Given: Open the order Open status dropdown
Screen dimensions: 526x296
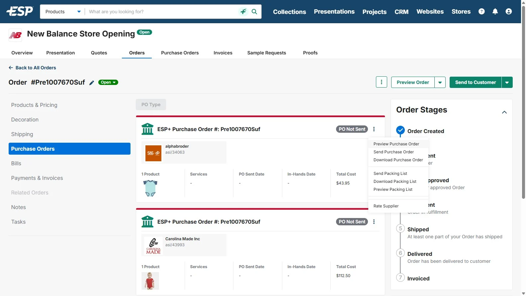Looking at the screenshot, I should 108,82.
